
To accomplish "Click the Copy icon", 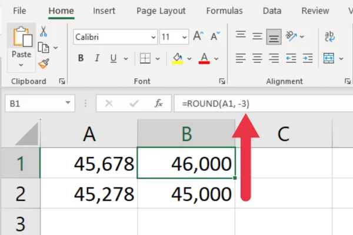I will pos(43,48).
